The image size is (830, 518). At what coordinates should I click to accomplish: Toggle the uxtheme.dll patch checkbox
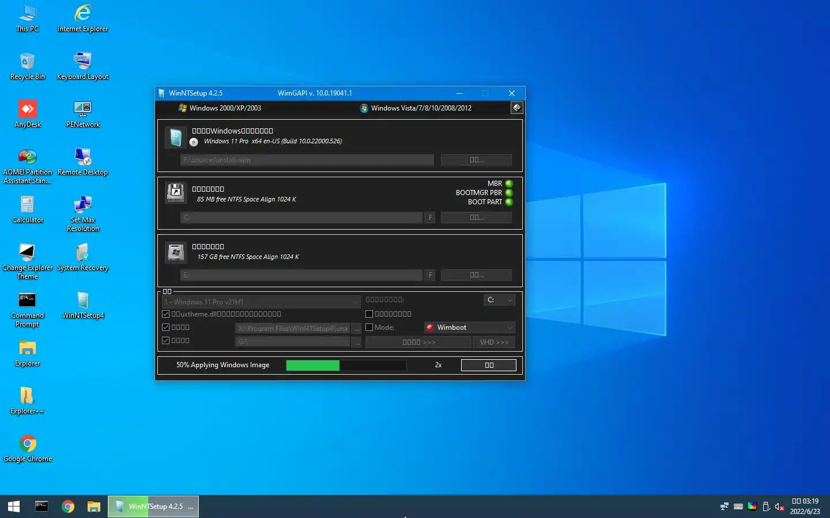point(166,314)
